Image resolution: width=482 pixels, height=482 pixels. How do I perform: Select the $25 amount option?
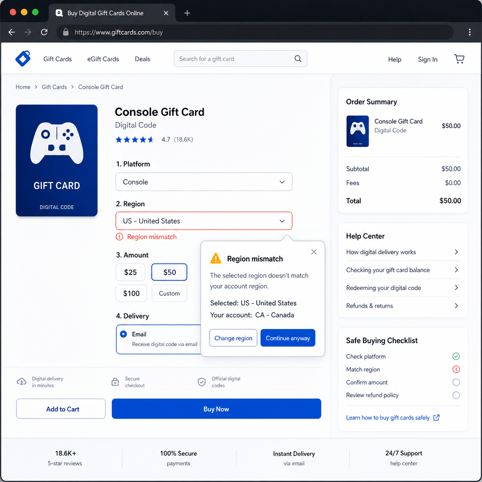(x=130, y=272)
